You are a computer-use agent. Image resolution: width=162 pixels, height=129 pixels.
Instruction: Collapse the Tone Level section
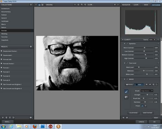[124, 63]
